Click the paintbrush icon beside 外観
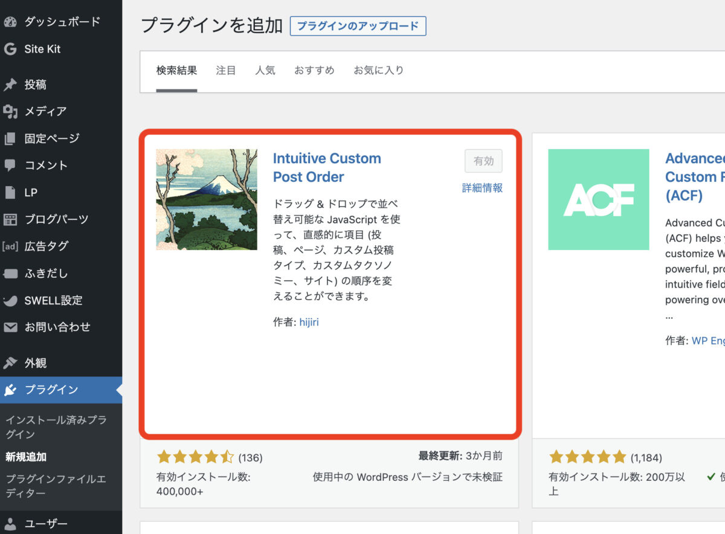This screenshot has width=725, height=534. click(10, 363)
